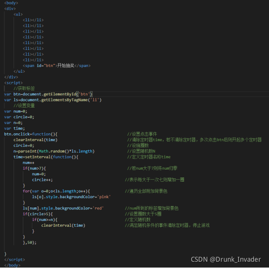Select the span id="btn" line

(57, 65)
